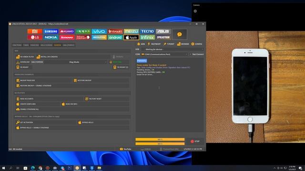Open Microsoft Edge from the taskbar
The height and width of the screenshot is (171, 305).
click(x=33, y=168)
